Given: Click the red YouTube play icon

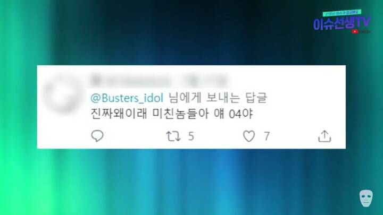Looking at the screenshot, I should [355, 31].
